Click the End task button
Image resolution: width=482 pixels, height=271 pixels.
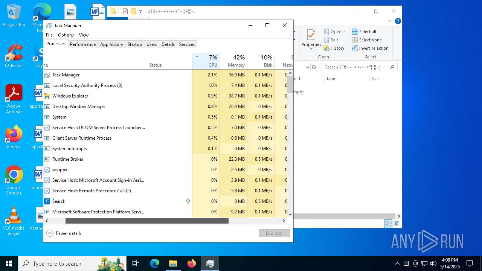274,233
